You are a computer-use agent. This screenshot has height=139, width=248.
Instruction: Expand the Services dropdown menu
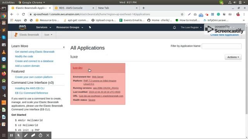click(44, 27)
